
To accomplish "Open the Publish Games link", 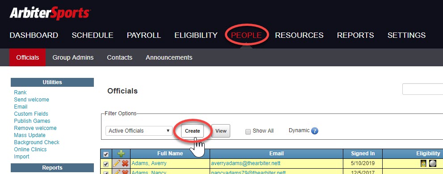I will pyautogui.click(x=32, y=121).
